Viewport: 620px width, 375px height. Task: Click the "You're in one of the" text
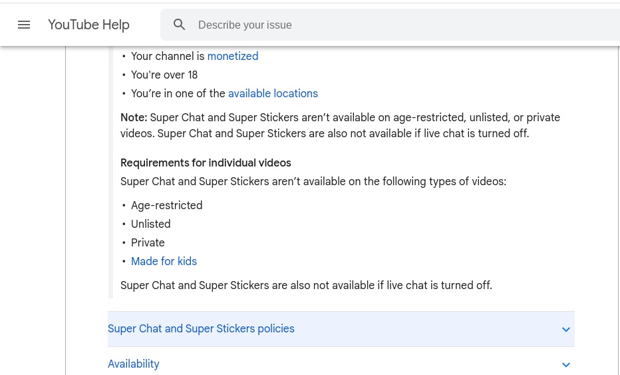(178, 93)
